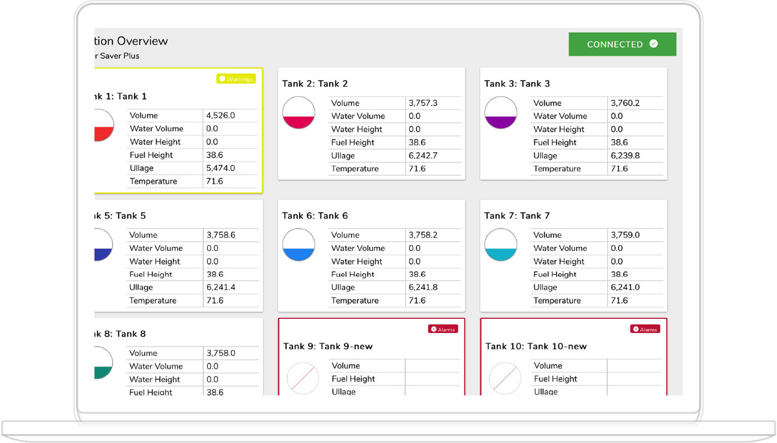
Task: Select the 'Tank 7: Tank 7' card title
Action: point(517,215)
